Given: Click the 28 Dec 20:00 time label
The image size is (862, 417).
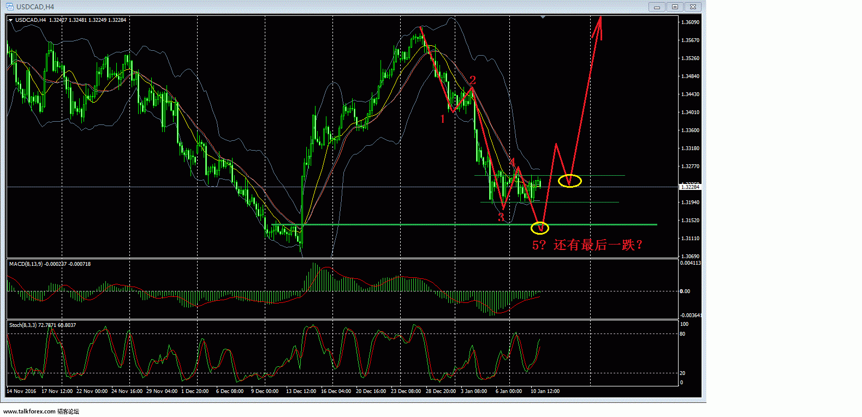Looking at the screenshot, I should (x=441, y=391).
